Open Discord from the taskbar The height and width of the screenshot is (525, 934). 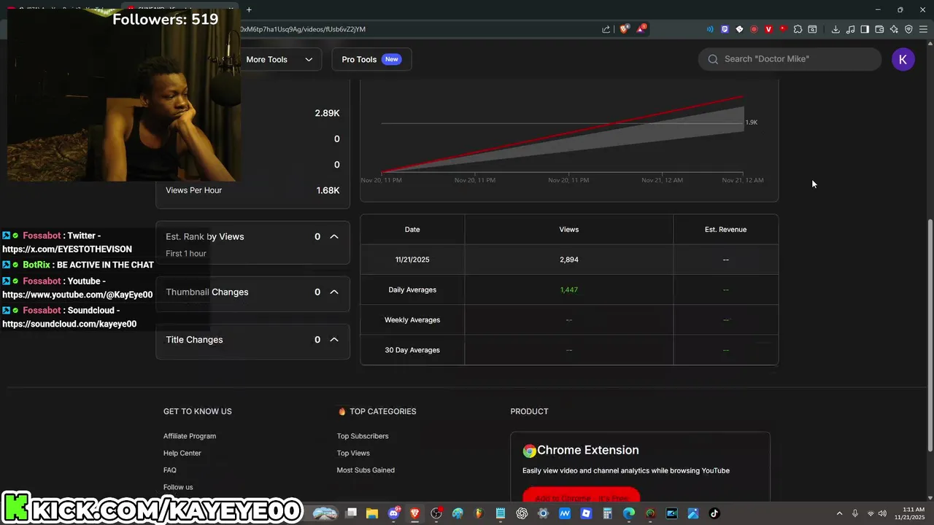(394, 513)
